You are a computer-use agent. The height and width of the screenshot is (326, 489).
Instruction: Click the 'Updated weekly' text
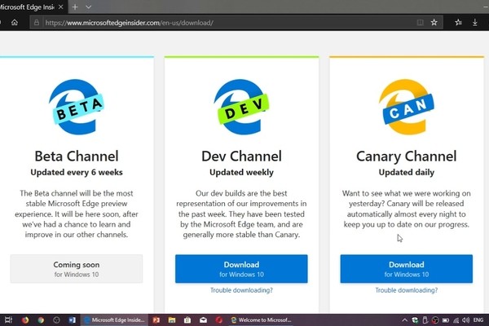[241, 173]
